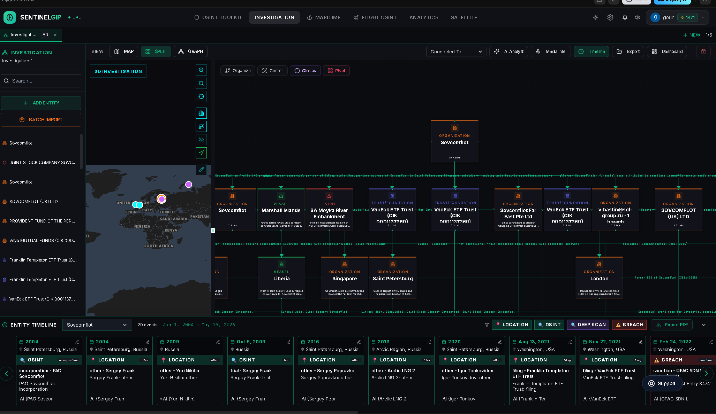Go to next timeline events arrow
This screenshot has width=716, height=414.
tap(707, 374)
